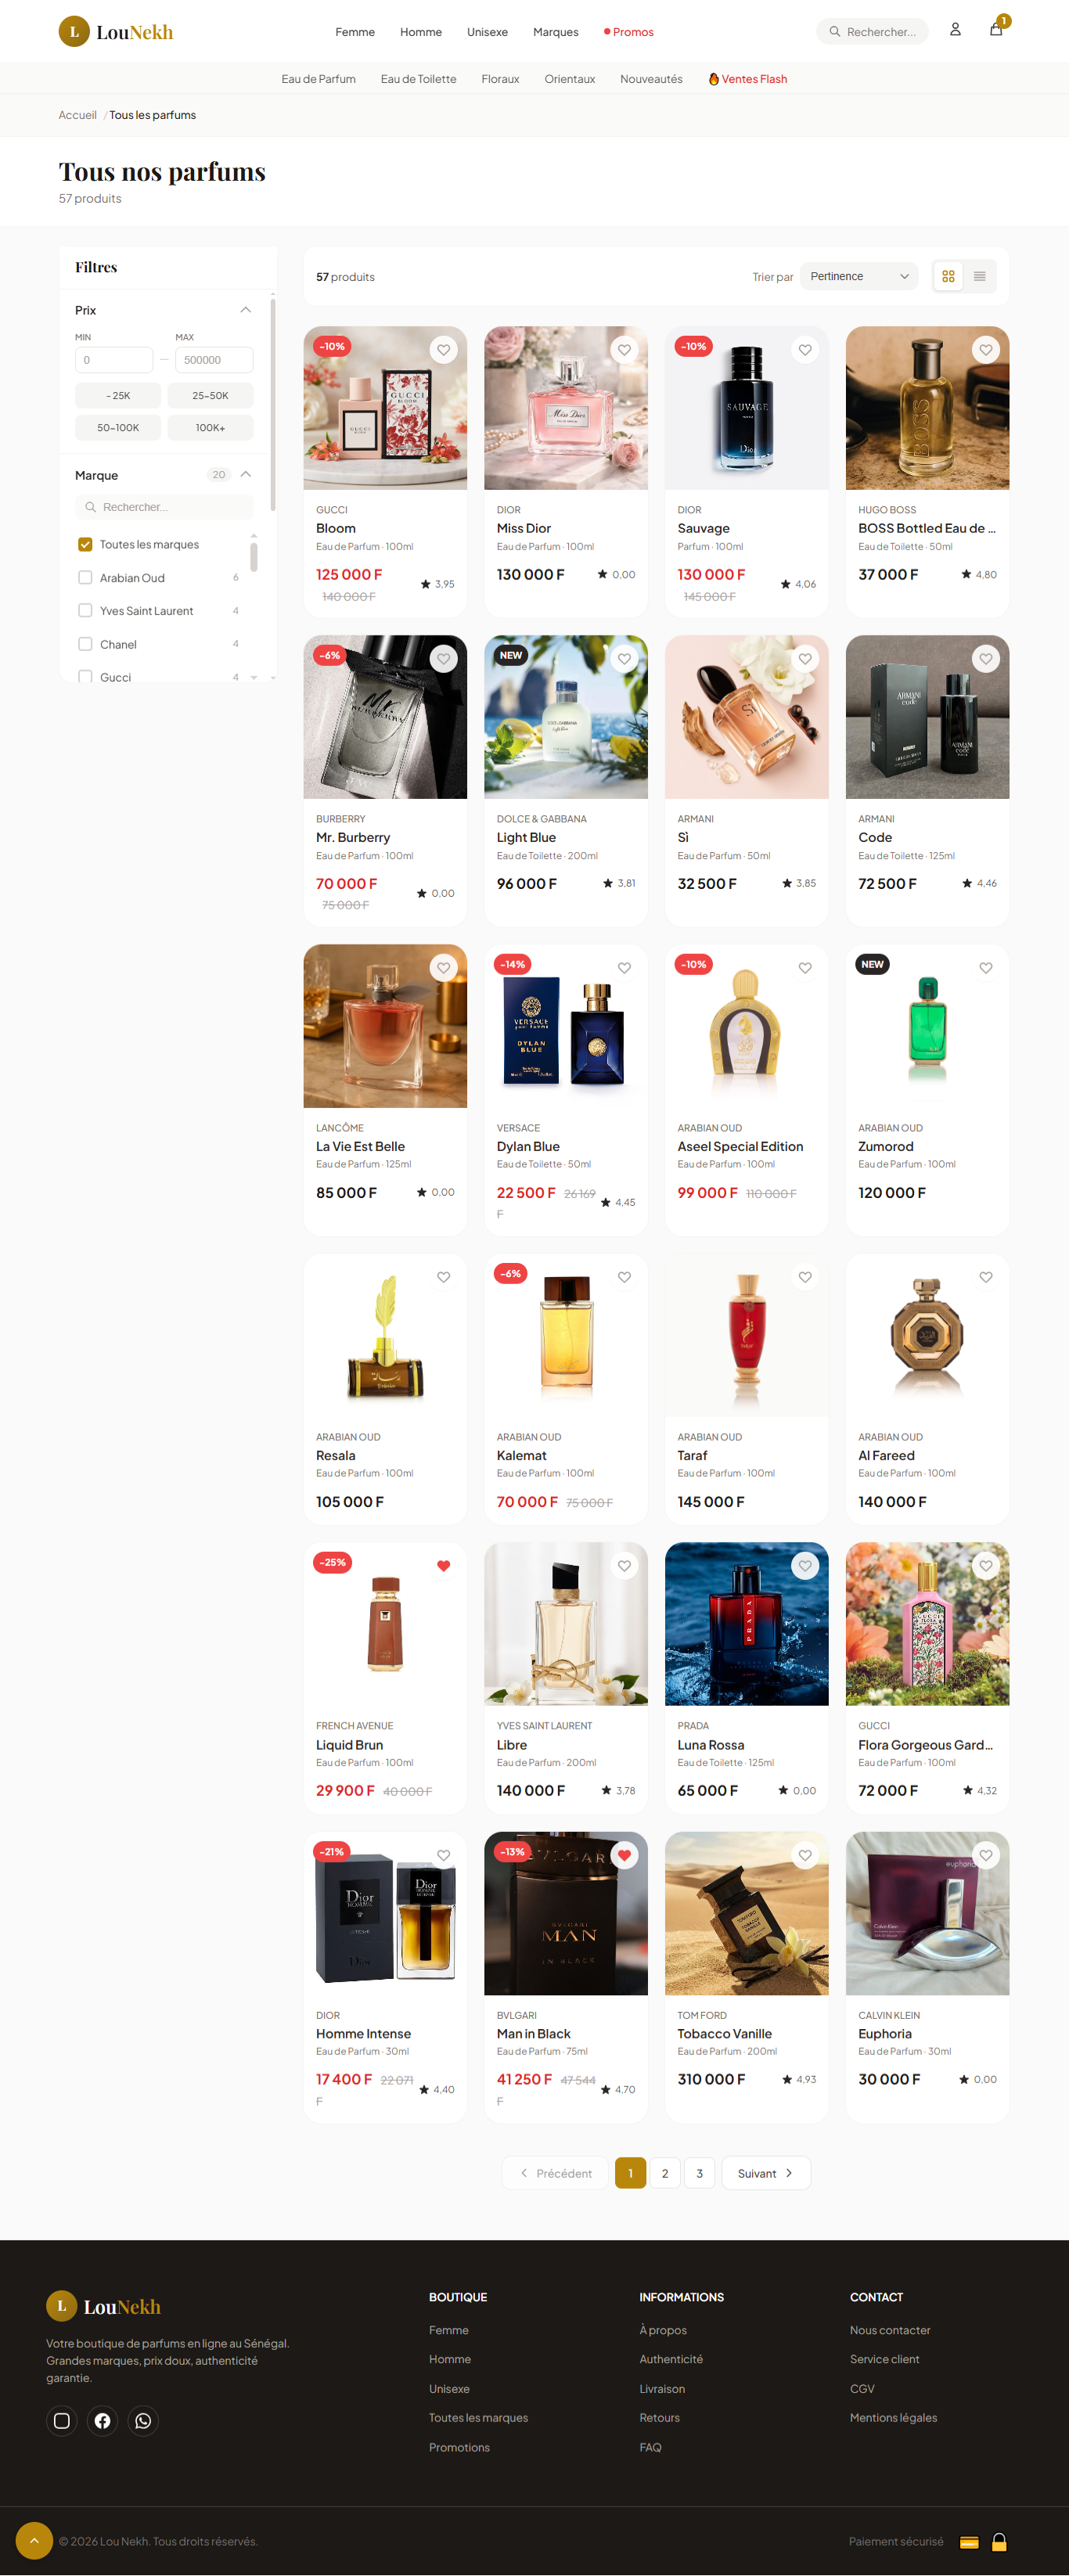Open the Pertinence sort dropdown

(x=859, y=276)
